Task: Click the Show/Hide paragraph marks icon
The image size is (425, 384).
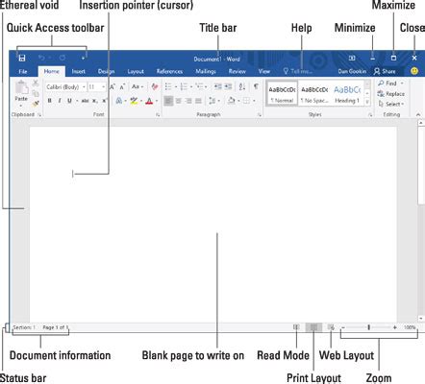Action: pyautogui.click(x=256, y=86)
